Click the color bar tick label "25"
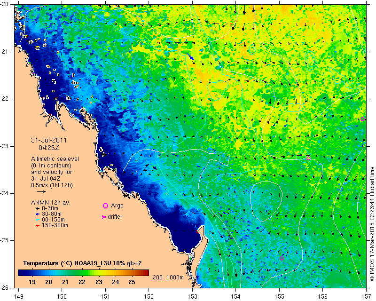The image size is (376, 301). (132, 282)
